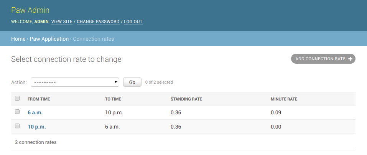The width and height of the screenshot is (367, 155).
Task: Click the Go button
Action: pos(132,82)
